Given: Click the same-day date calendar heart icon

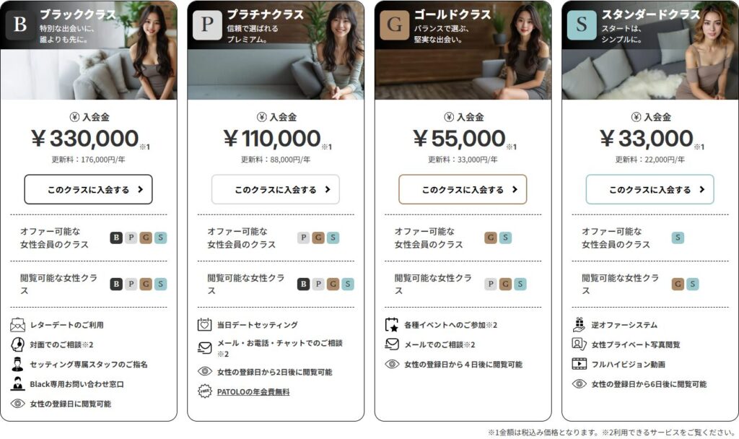Looking at the screenshot, I should pyautogui.click(x=204, y=325).
